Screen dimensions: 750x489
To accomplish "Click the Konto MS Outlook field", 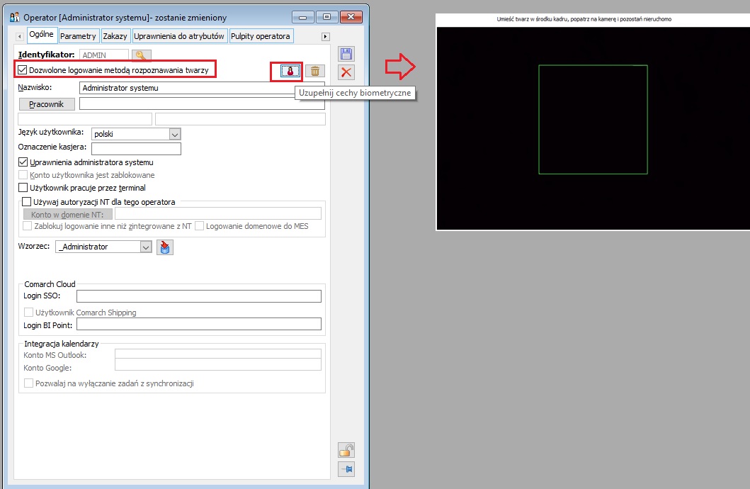I will [218, 354].
